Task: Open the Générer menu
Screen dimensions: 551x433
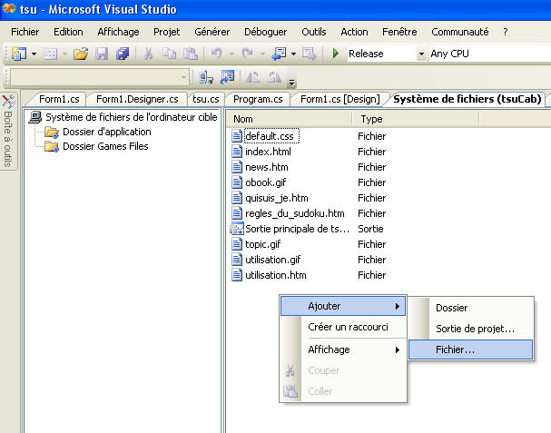Action: tap(212, 32)
